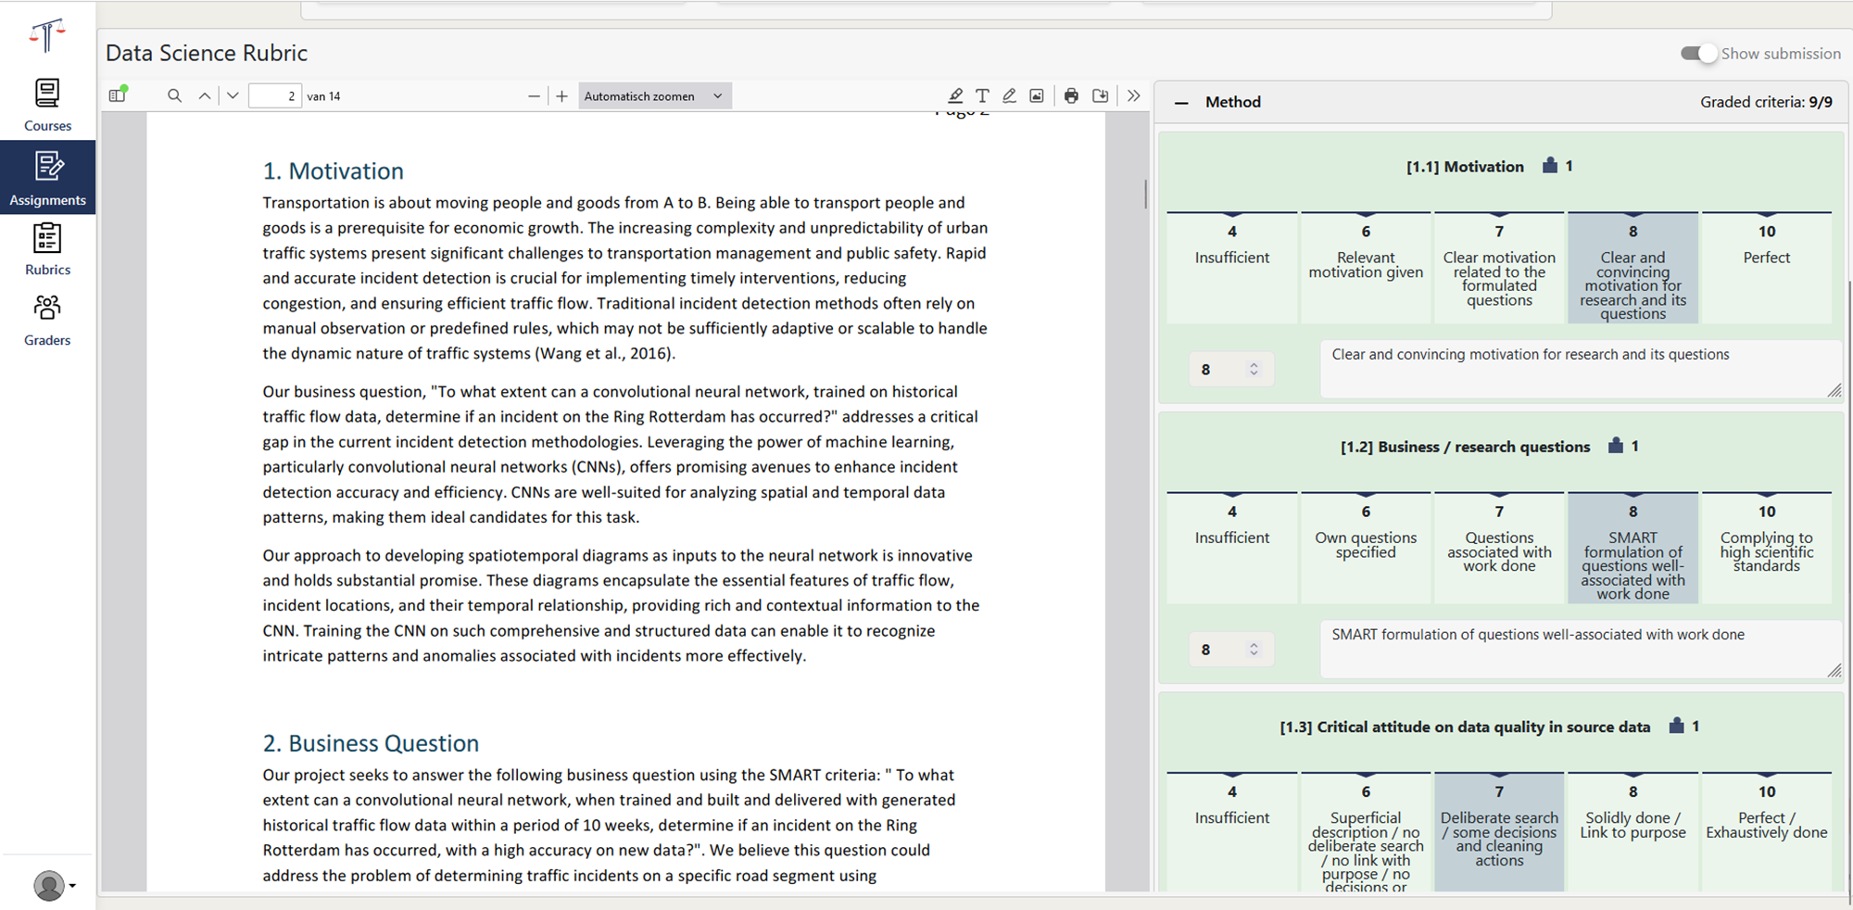
Task: Select score 4 Insufficient for data quality
Action: (1231, 832)
